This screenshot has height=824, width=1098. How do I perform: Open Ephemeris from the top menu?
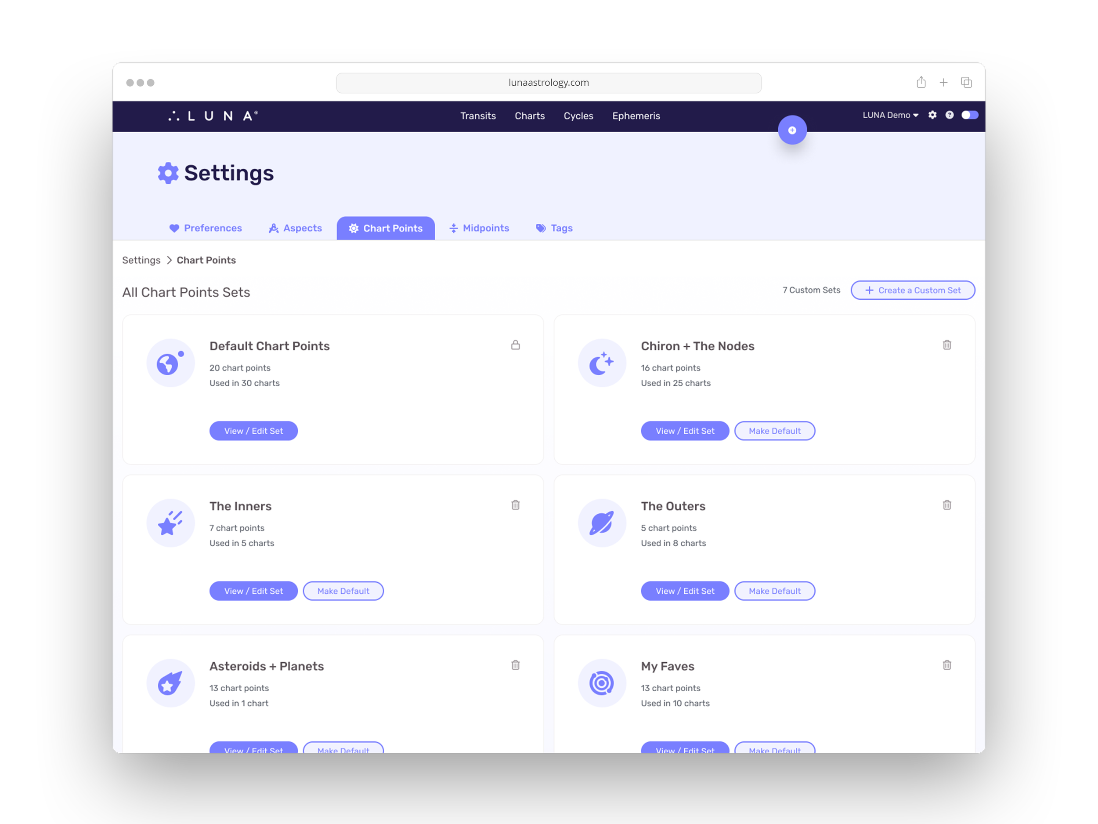(636, 116)
